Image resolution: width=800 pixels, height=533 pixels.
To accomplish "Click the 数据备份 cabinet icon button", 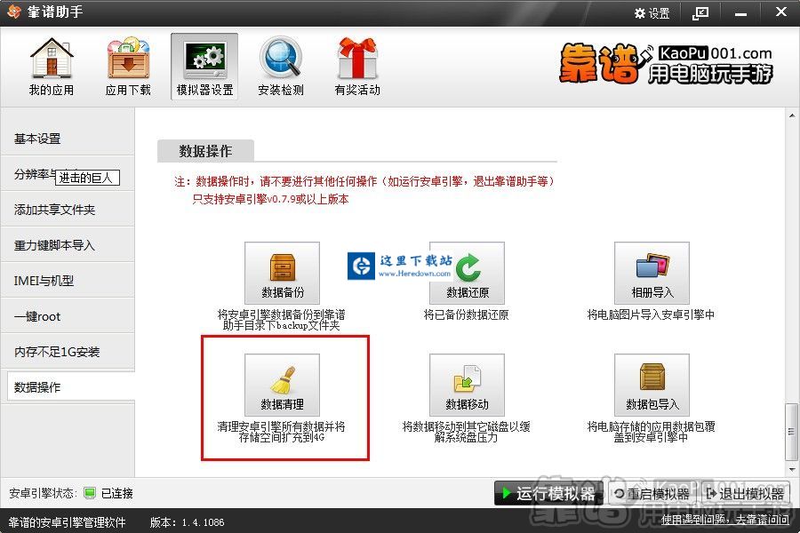I will [282, 273].
